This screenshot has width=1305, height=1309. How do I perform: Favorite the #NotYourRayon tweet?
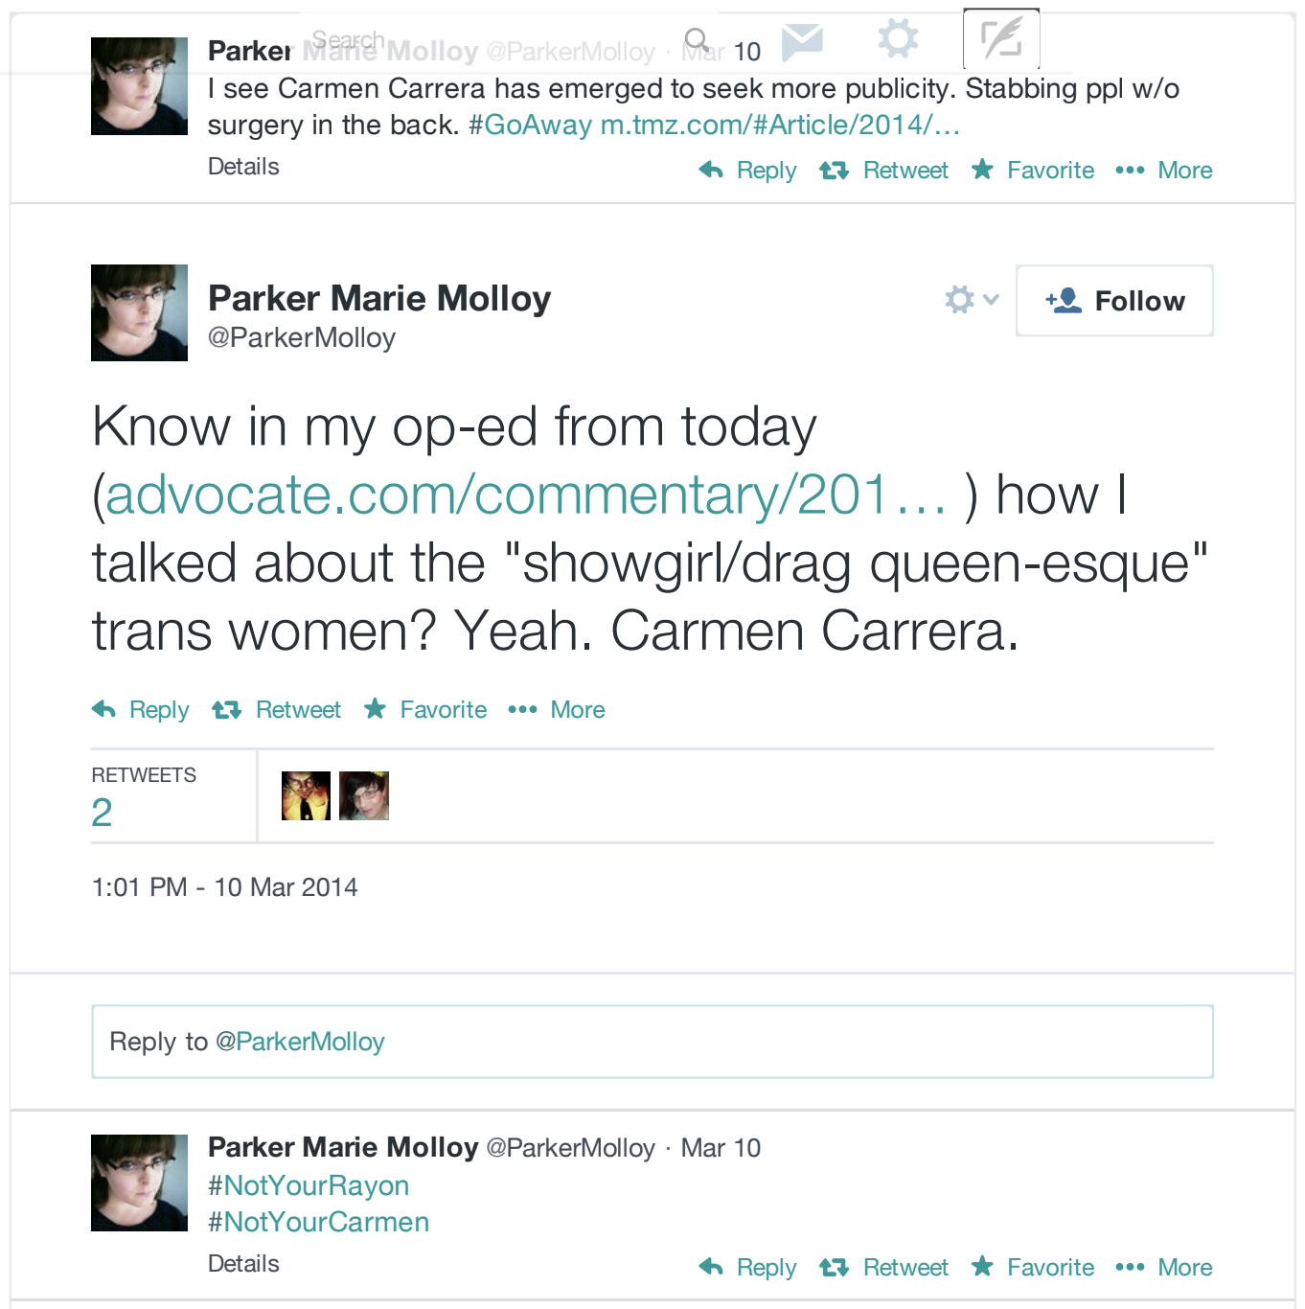coord(1033,1268)
